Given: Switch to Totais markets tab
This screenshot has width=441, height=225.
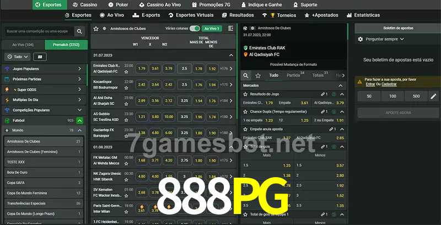Looking at the screenshot, I should [320, 75].
